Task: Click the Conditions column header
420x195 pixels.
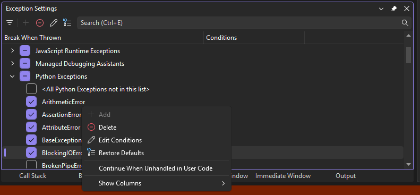Action: click(254, 38)
